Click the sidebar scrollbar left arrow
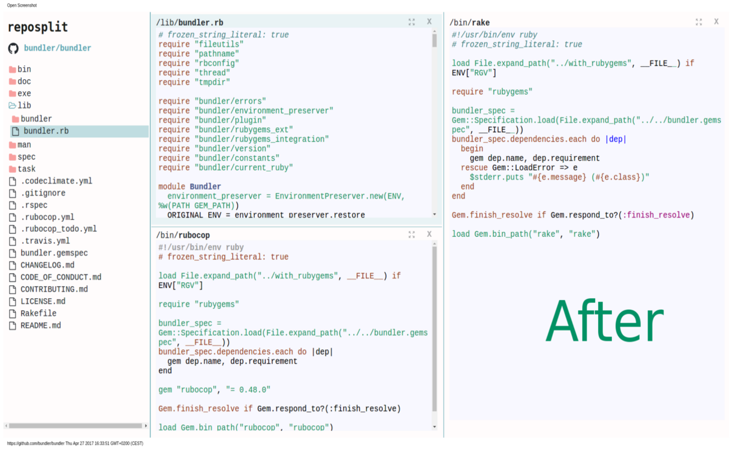 pos(6,426)
